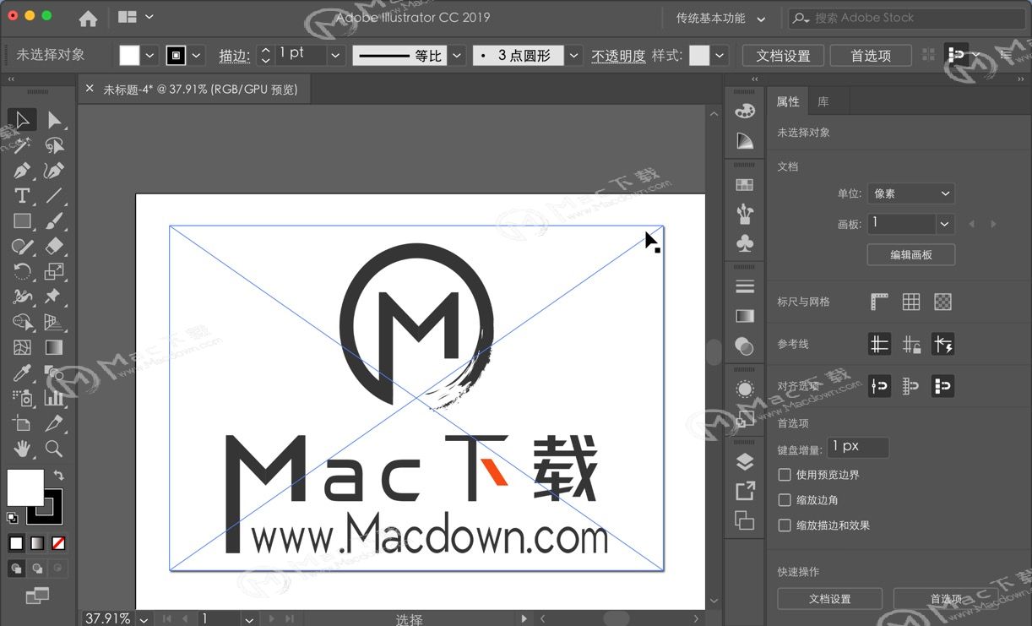The image size is (1032, 626).
Task: Click the 搜索 Adobe Stock search field
Action: click(907, 18)
